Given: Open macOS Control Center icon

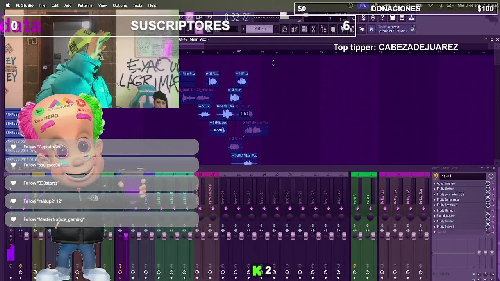Looking at the screenshot, I should tap(449, 5).
